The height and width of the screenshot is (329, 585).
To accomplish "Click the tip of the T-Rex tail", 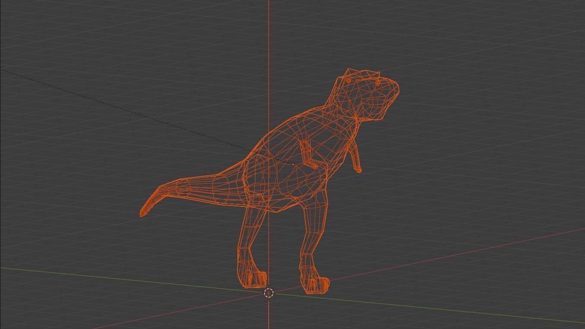I will coord(142,212).
